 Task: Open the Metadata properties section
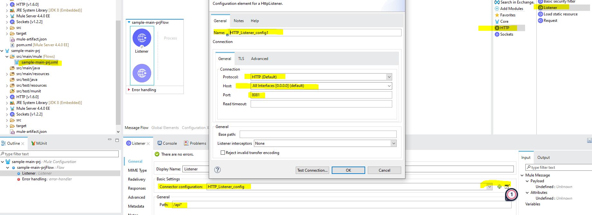click(x=136, y=206)
